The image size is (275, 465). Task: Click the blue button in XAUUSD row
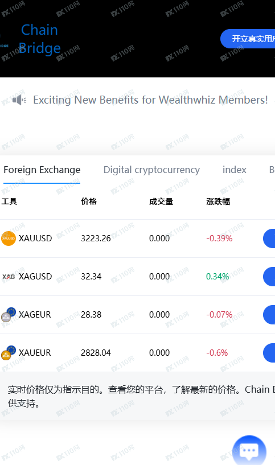[x=269, y=238]
